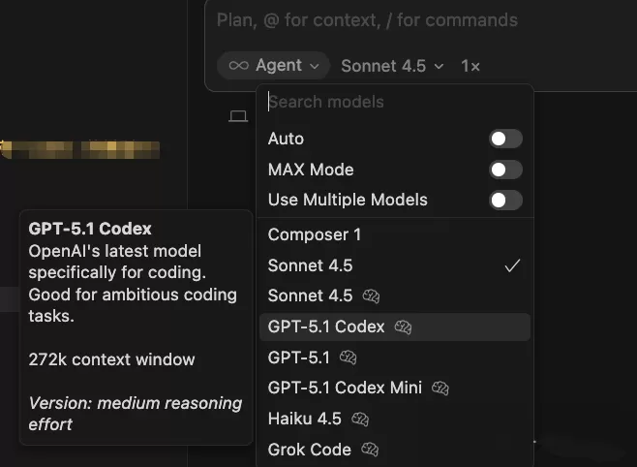Screen dimensions: 637x467
Task: Focus the Search models field
Action: pos(395,102)
